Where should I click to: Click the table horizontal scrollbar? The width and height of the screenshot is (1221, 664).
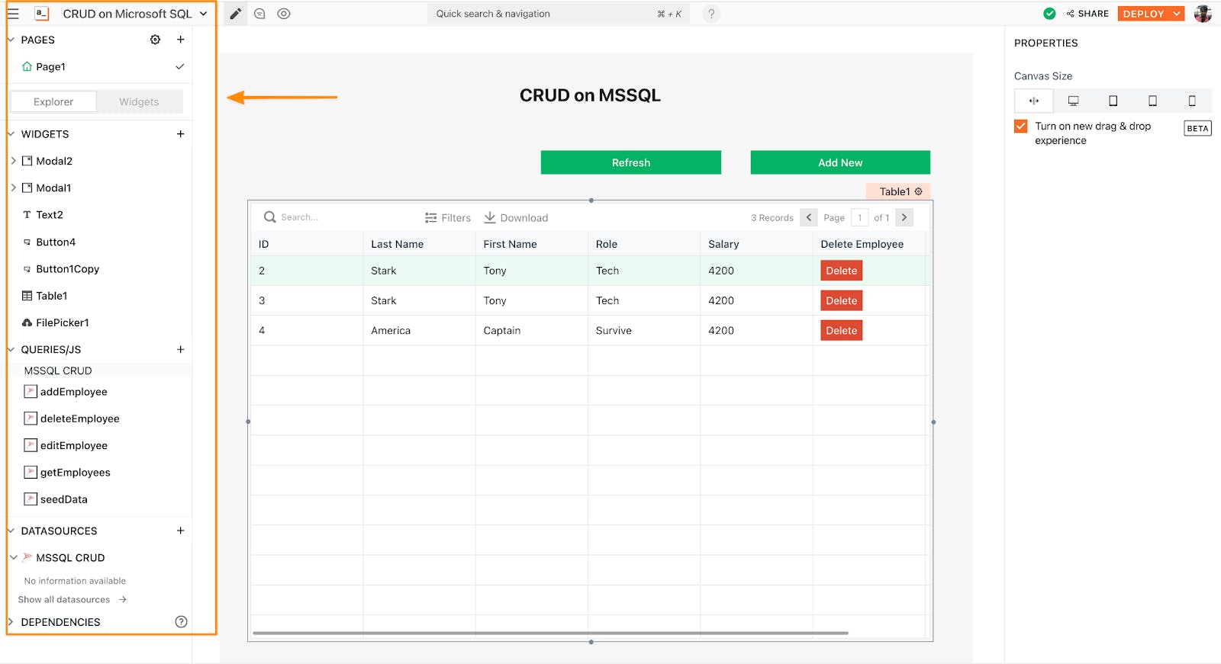coord(549,633)
